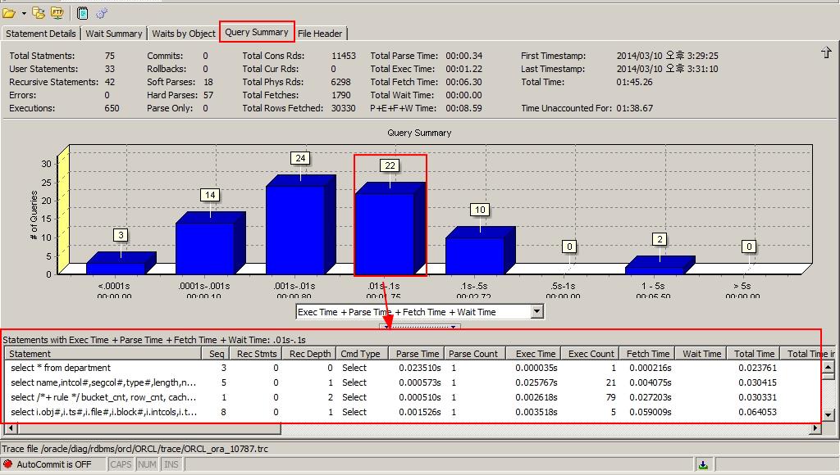Click the up arrow icon at top right

pyautogui.click(x=826, y=53)
